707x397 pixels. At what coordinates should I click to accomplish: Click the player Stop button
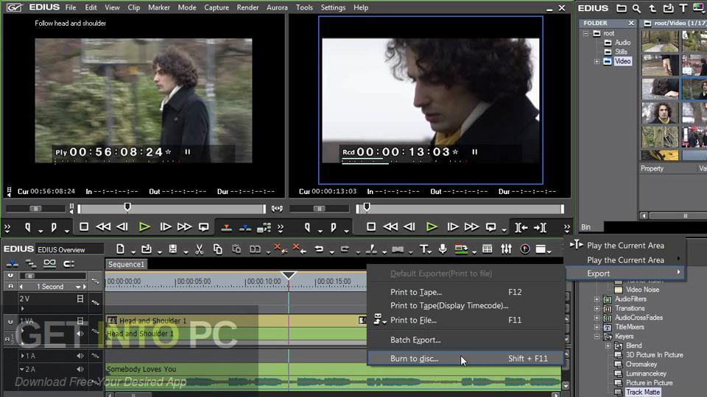(x=84, y=227)
